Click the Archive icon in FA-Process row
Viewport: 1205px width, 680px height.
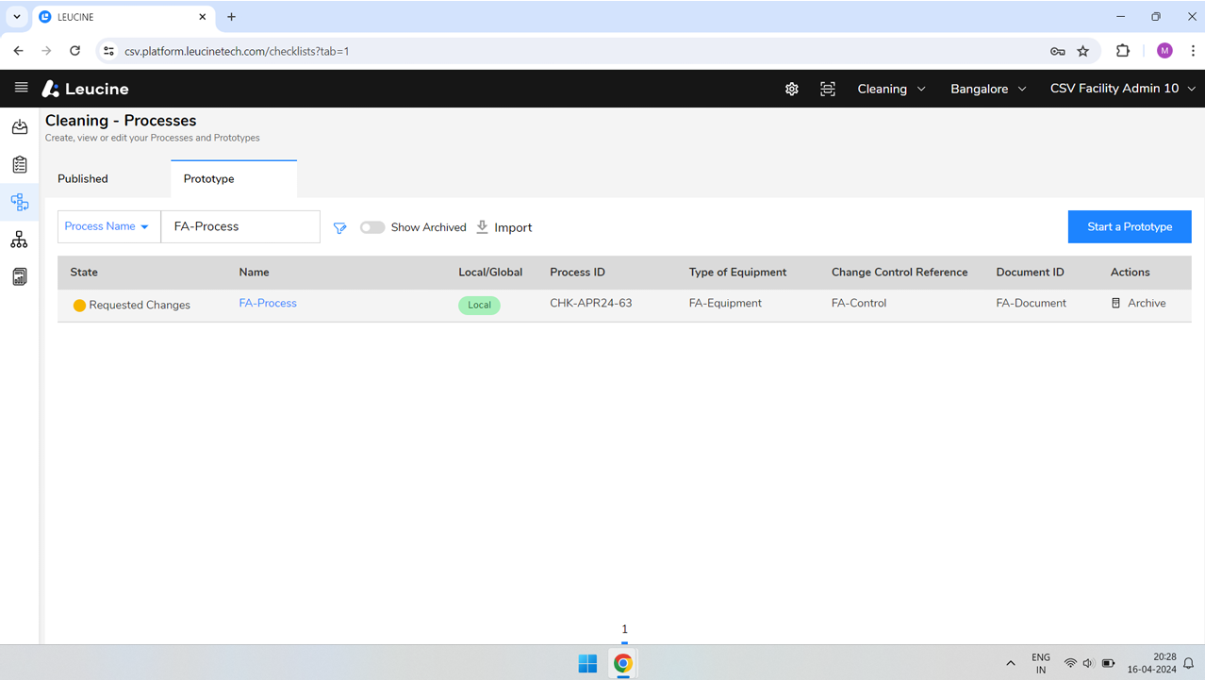[x=1116, y=304]
